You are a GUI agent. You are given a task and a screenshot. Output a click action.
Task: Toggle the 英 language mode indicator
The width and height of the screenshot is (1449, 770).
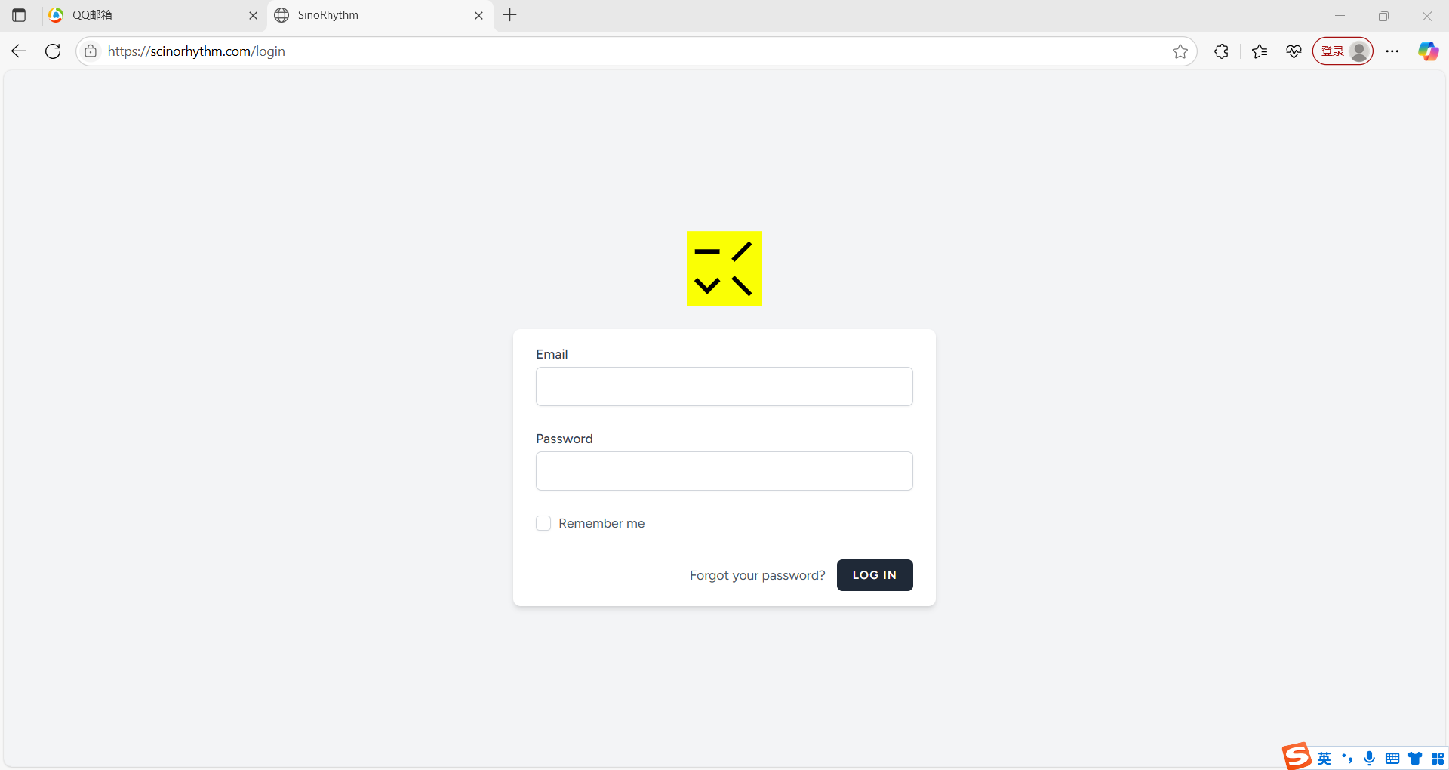point(1324,759)
